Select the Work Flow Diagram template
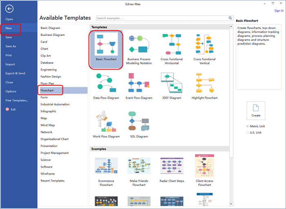This screenshot has width=286, height=209. pos(106,124)
